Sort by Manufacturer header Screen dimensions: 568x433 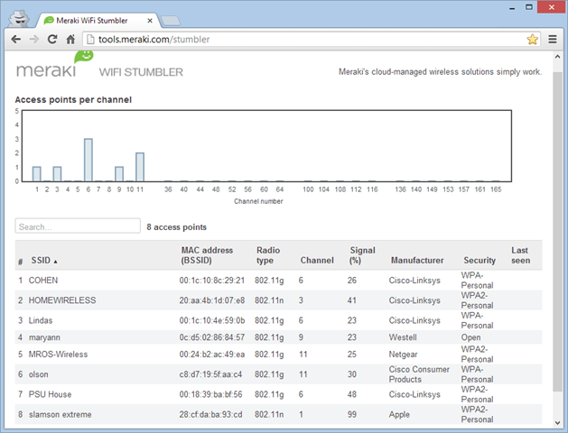coord(417,261)
